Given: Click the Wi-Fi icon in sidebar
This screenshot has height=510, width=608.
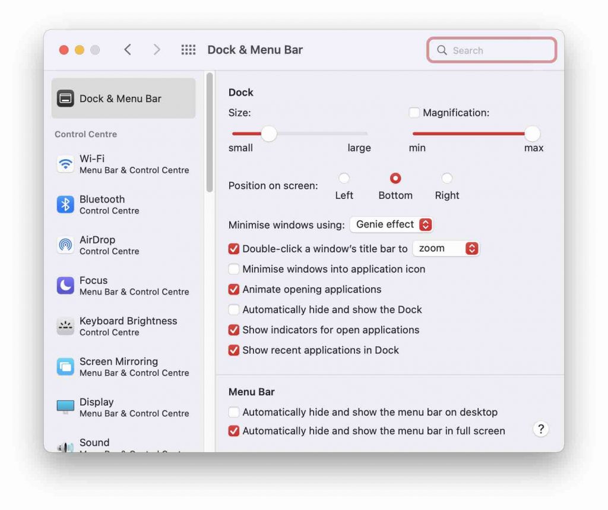Looking at the screenshot, I should pyautogui.click(x=65, y=164).
